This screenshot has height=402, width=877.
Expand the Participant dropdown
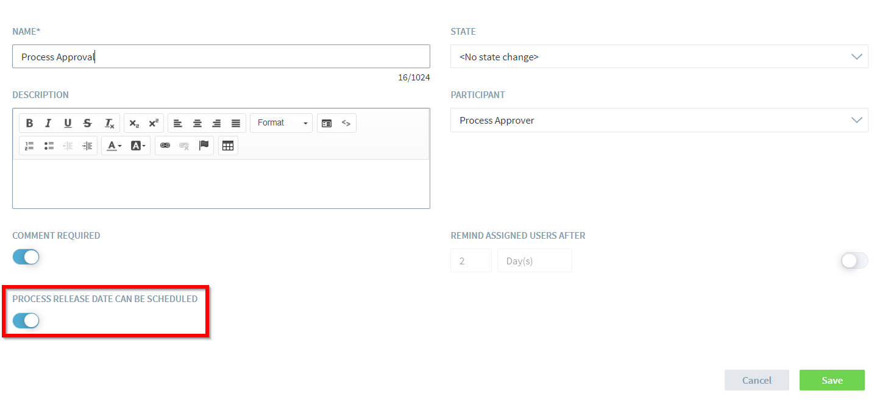[659, 121]
